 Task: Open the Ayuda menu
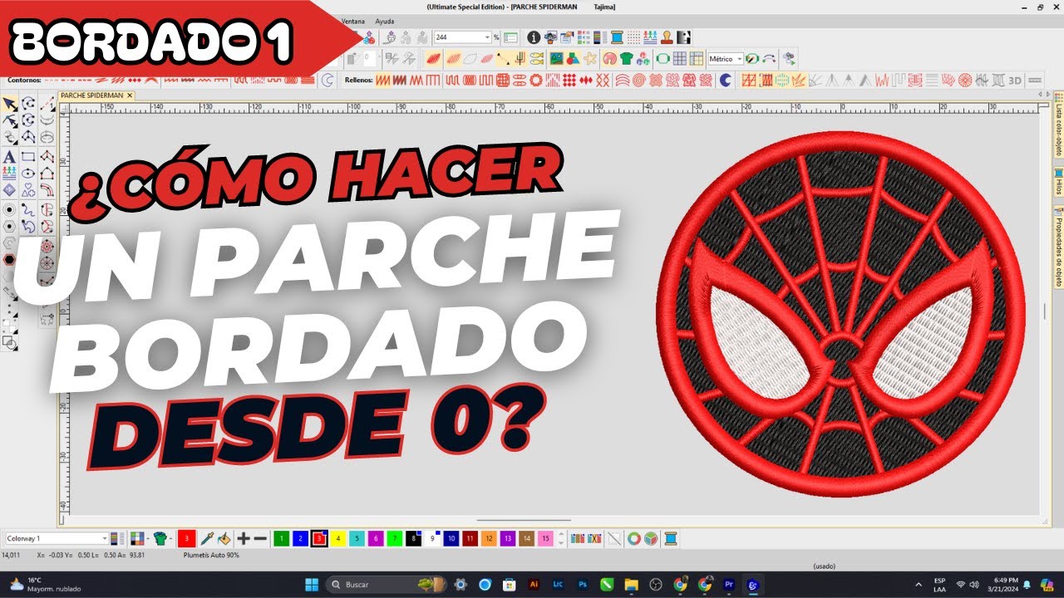[385, 21]
